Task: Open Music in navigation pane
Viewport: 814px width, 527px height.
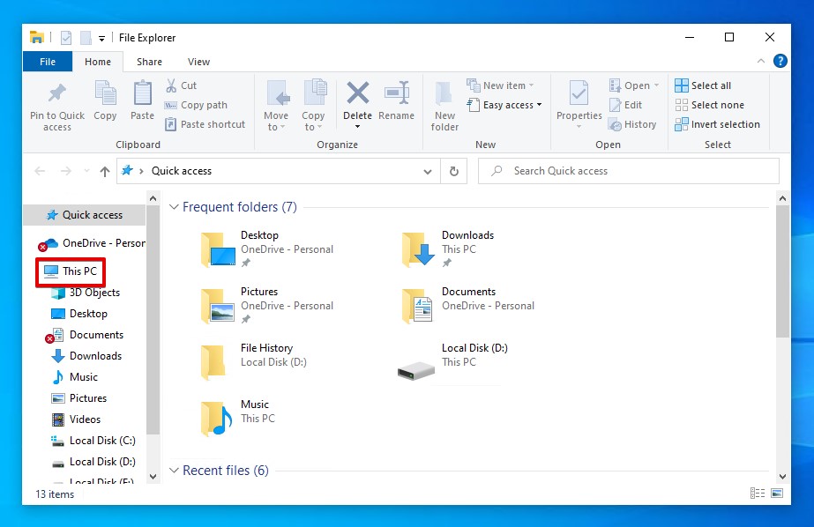Action: click(74, 377)
